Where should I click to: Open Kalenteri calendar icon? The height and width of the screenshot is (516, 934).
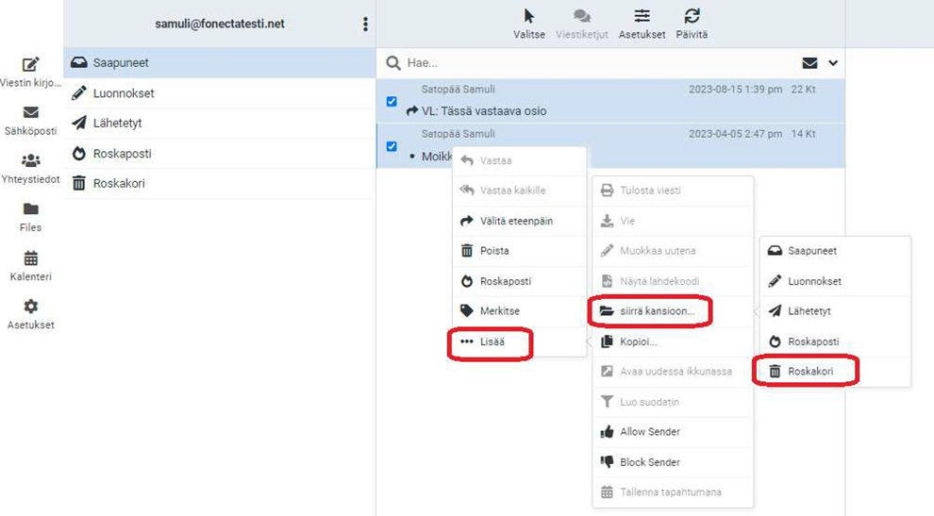tap(31, 258)
